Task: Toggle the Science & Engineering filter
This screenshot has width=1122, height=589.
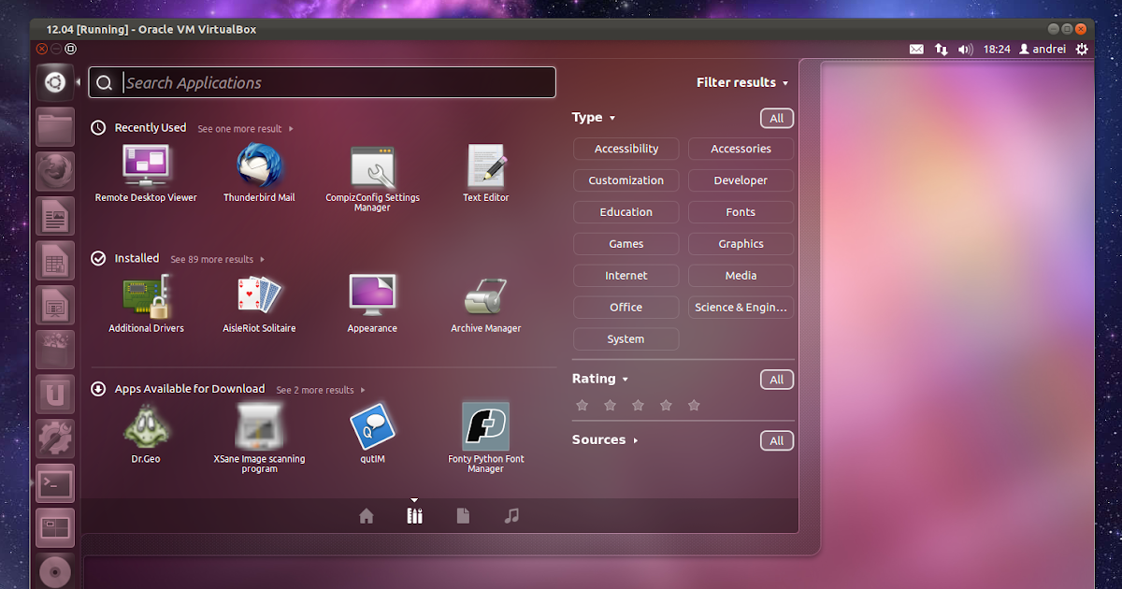Action: click(x=741, y=307)
